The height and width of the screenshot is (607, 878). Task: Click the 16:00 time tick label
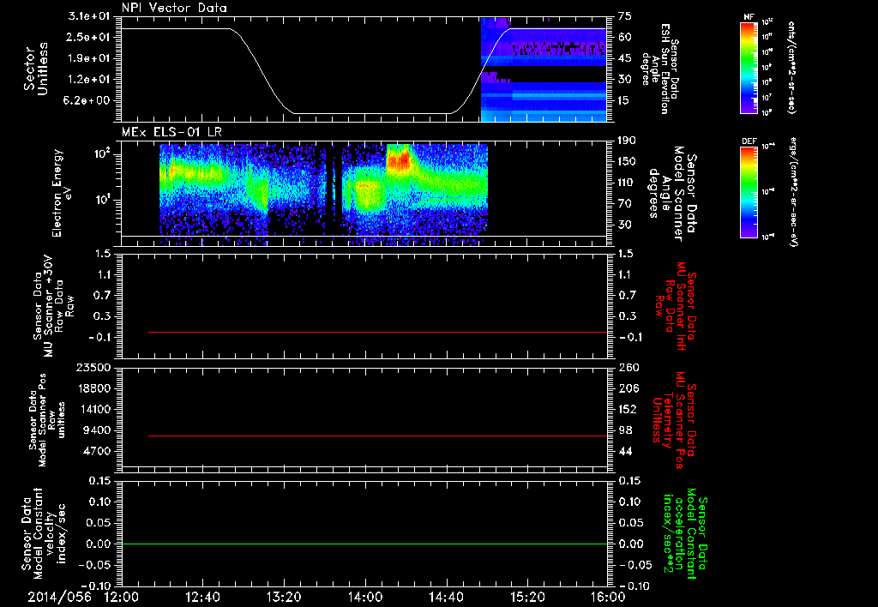[608, 597]
